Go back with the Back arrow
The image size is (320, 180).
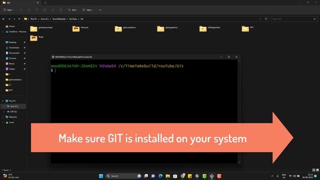pyautogui.click(x=3, y=19)
